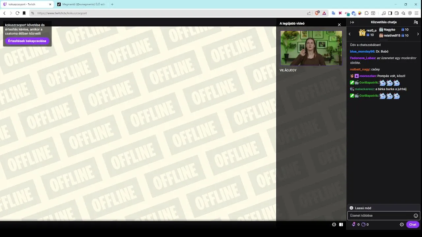
Task: Click Nagyko in the gift leaderboard
Action: 389,30
